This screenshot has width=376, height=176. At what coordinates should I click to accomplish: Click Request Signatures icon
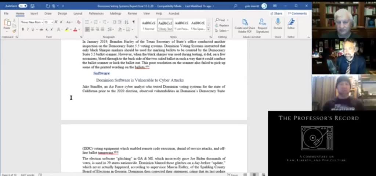pyautogui.click(x=262, y=26)
